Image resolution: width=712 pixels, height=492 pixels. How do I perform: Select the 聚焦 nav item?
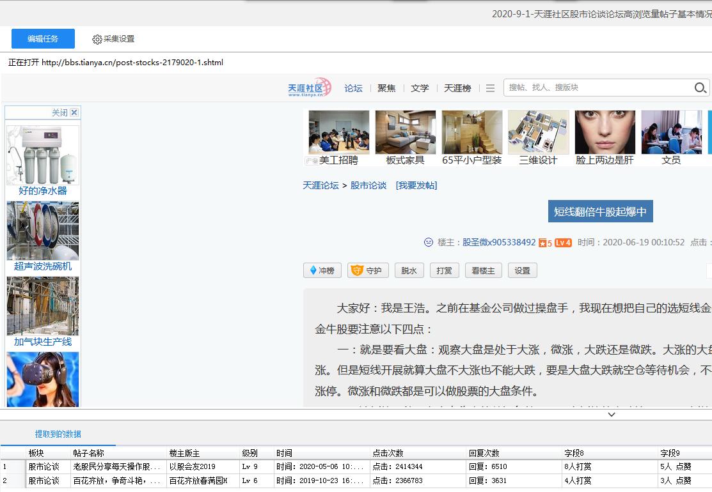386,88
